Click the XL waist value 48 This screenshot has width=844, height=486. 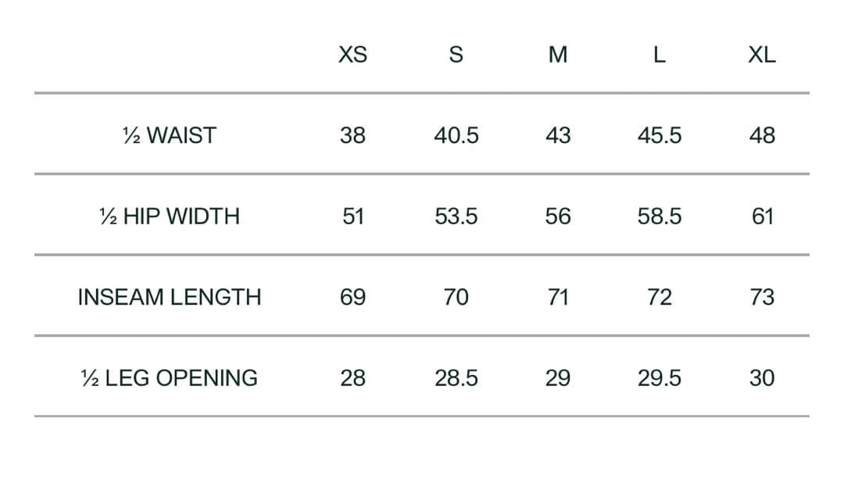click(x=762, y=135)
